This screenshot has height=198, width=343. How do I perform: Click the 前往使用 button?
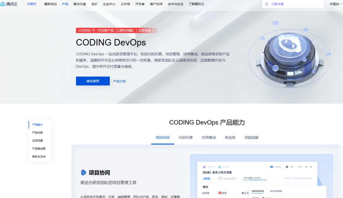(x=93, y=81)
